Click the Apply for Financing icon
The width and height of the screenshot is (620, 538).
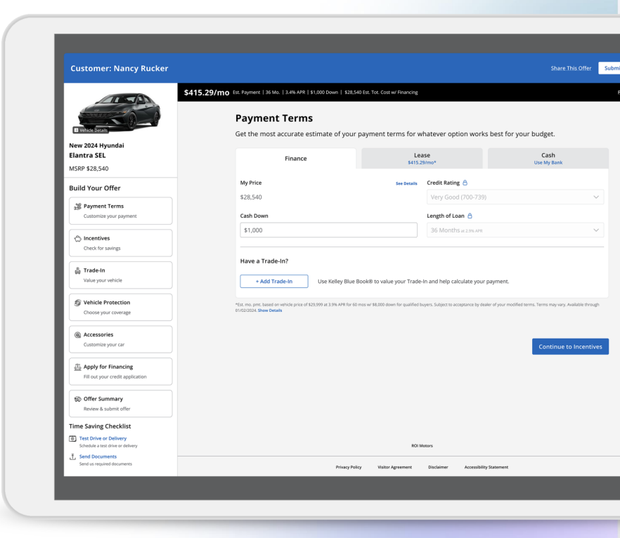coord(77,367)
